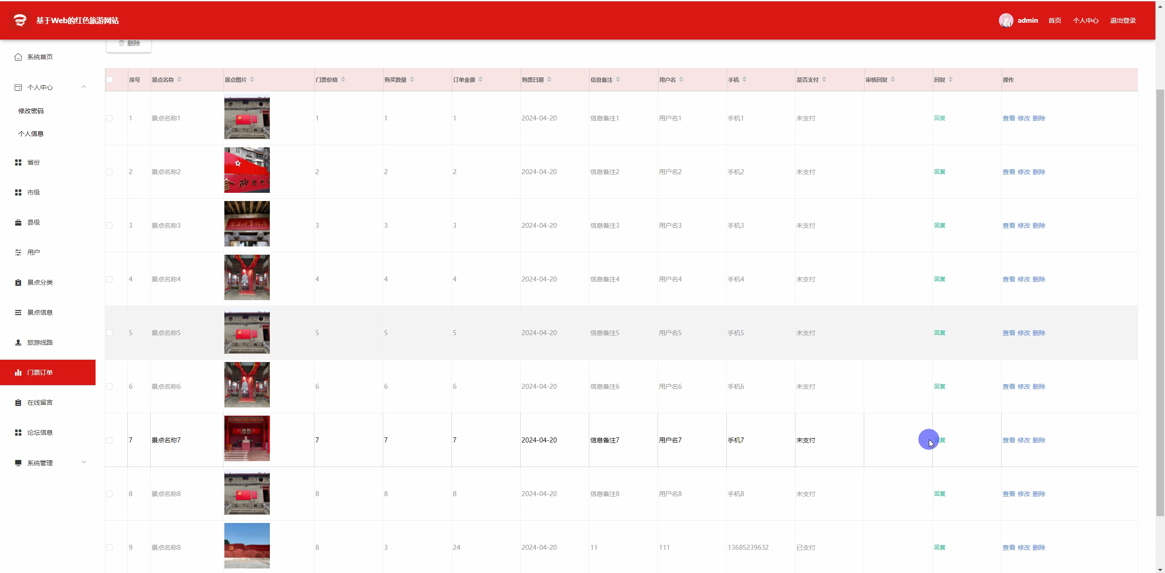Screen dimensions: 1165x573
Task: Click the 省份 grid icon in sidebar
Action: point(18,162)
